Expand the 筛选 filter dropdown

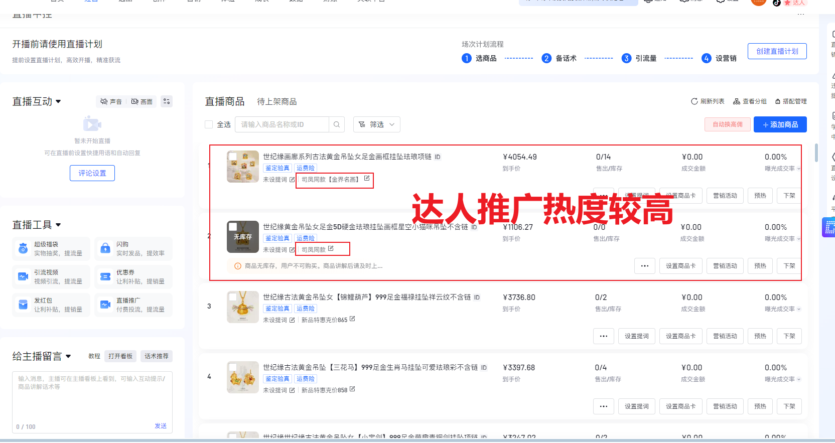[x=376, y=124]
